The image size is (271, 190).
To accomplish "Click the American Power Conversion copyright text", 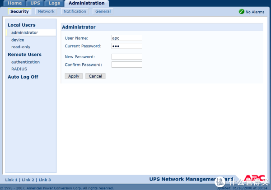I will pos(57,188).
